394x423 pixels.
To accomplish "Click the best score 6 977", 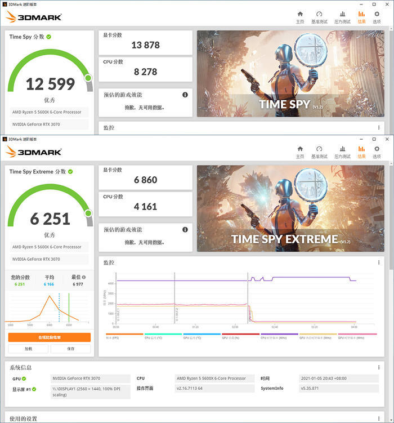I will tap(78, 284).
